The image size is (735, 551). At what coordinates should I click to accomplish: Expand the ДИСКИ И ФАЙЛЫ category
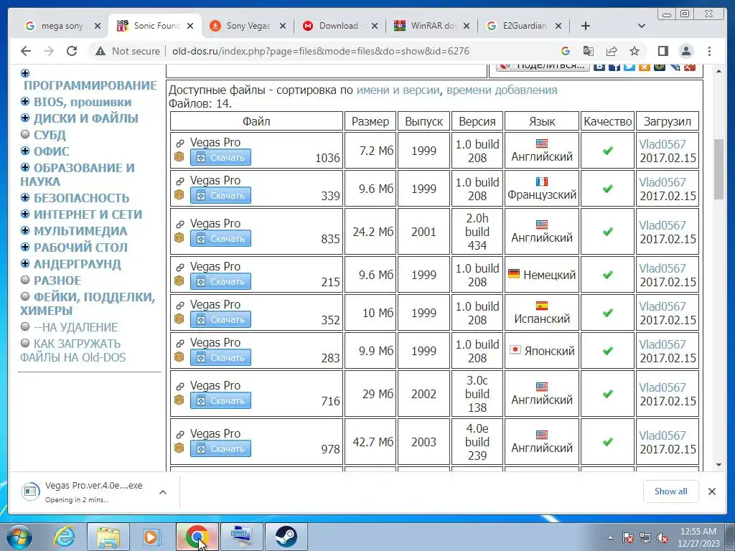(25, 118)
